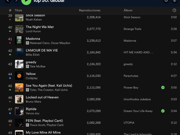Sort by the Reproducciones column header
Screen dimensions: 180x135
(x=89, y=10)
